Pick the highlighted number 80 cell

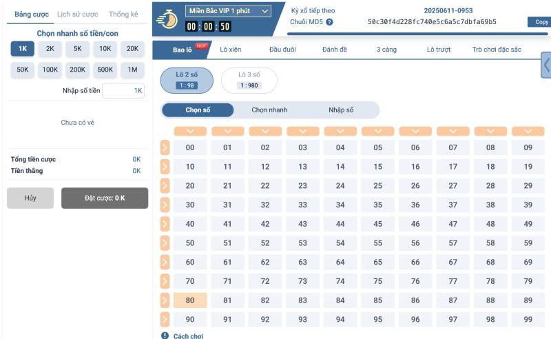(x=190, y=300)
